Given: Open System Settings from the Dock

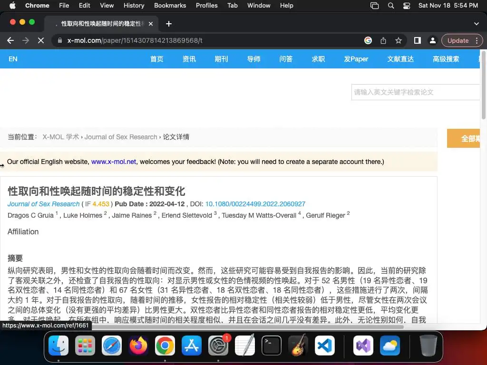Looking at the screenshot, I should coord(218,346).
